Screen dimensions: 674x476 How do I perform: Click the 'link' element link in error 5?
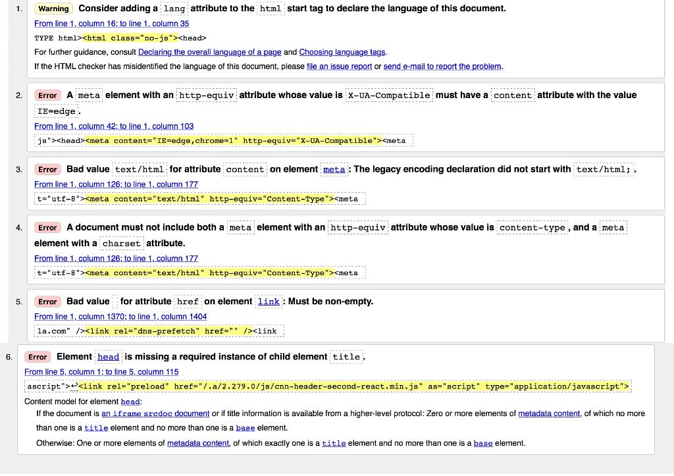point(269,302)
